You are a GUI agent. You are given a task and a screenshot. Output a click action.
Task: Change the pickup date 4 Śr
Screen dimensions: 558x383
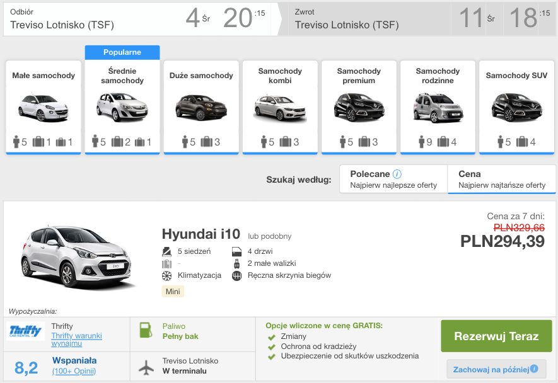point(198,18)
